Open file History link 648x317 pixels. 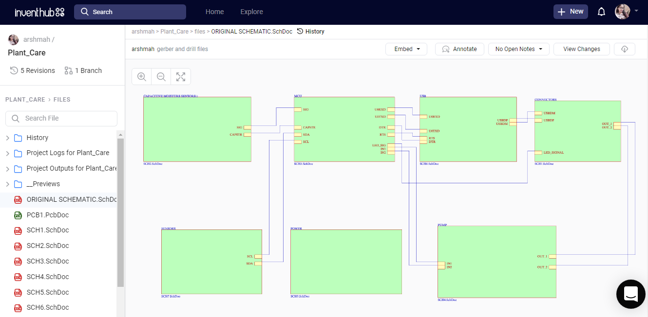310,32
